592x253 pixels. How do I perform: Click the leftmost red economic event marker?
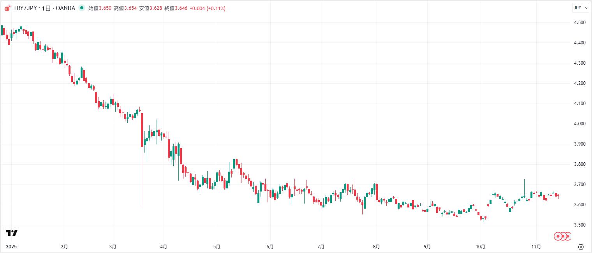coord(558,236)
